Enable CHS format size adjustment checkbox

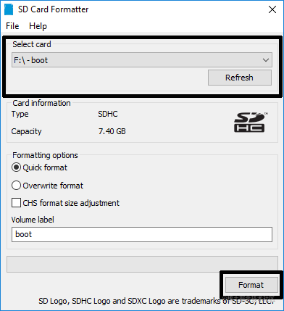pyautogui.click(x=16, y=203)
